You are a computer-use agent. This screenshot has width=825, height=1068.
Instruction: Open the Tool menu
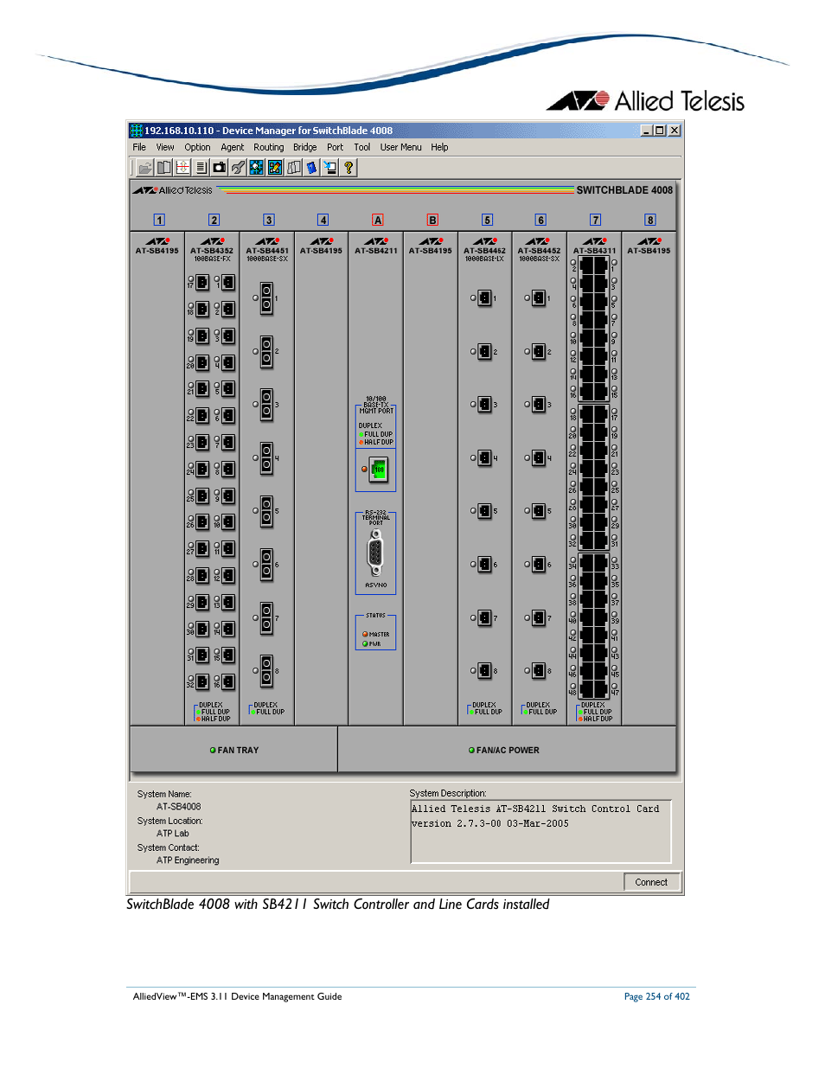click(x=362, y=147)
